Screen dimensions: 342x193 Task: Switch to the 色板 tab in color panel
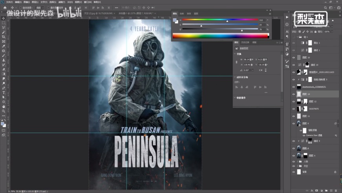pyautogui.click(x=182, y=13)
